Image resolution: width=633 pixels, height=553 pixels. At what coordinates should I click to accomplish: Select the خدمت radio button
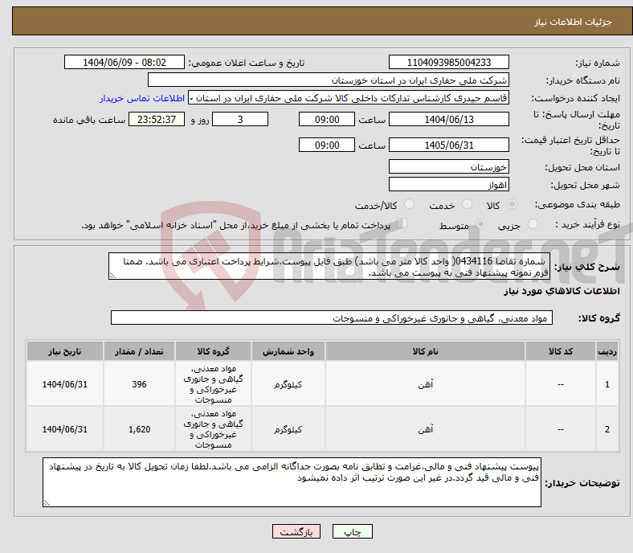coord(467,204)
